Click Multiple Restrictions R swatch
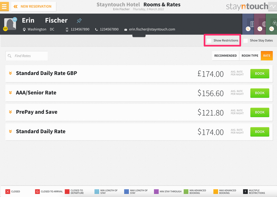277x197 pixels. coord(245,192)
